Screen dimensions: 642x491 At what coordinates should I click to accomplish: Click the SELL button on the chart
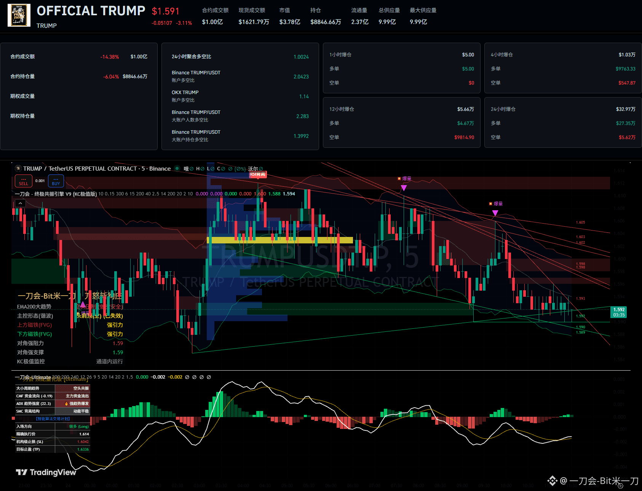coord(24,181)
